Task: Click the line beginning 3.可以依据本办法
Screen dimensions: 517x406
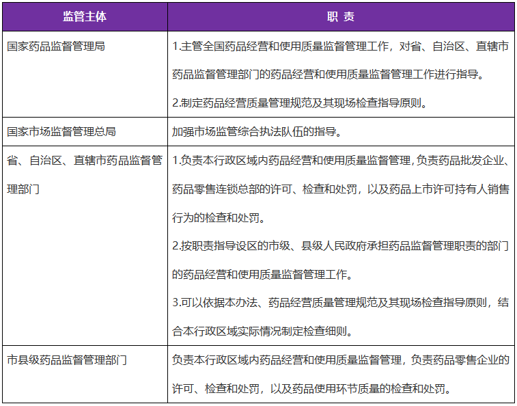Action: click(340, 302)
